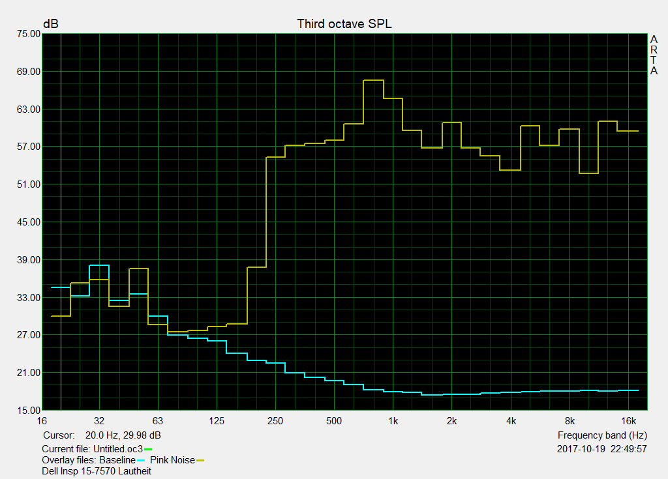Click the 'dB' axis unit label
The height and width of the screenshot is (479, 668).
51,24
